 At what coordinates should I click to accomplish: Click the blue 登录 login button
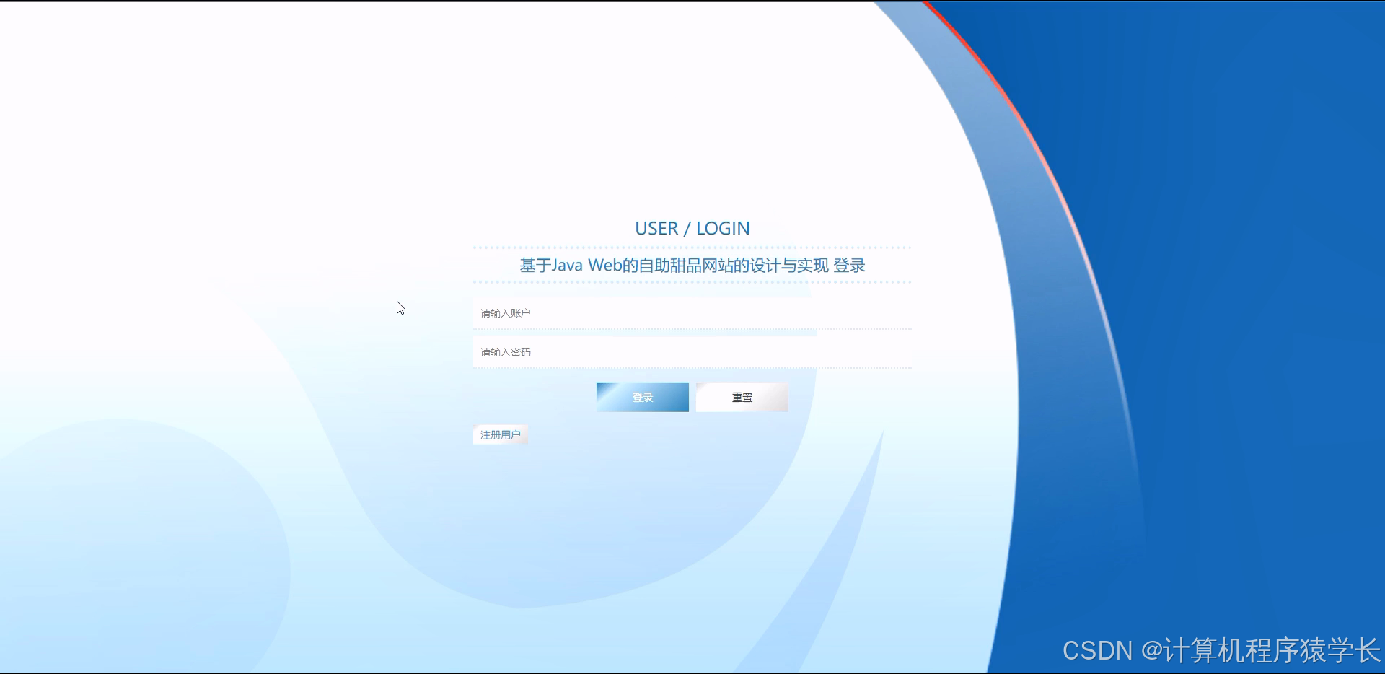coord(643,398)
